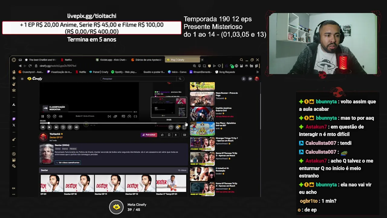Mute volume in outer control bar
387x218 pixels.
coord(76,127)
